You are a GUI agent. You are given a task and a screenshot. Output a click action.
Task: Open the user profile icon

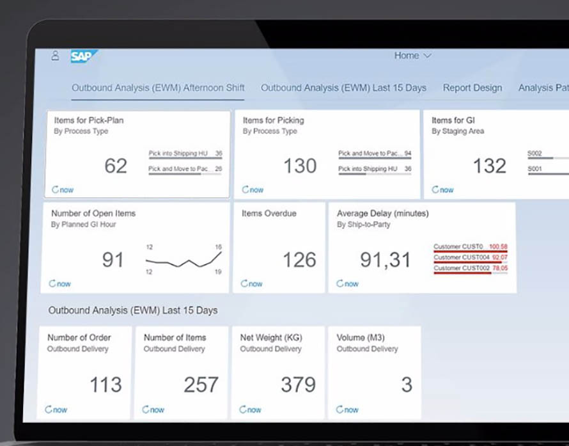coord(55,56)
